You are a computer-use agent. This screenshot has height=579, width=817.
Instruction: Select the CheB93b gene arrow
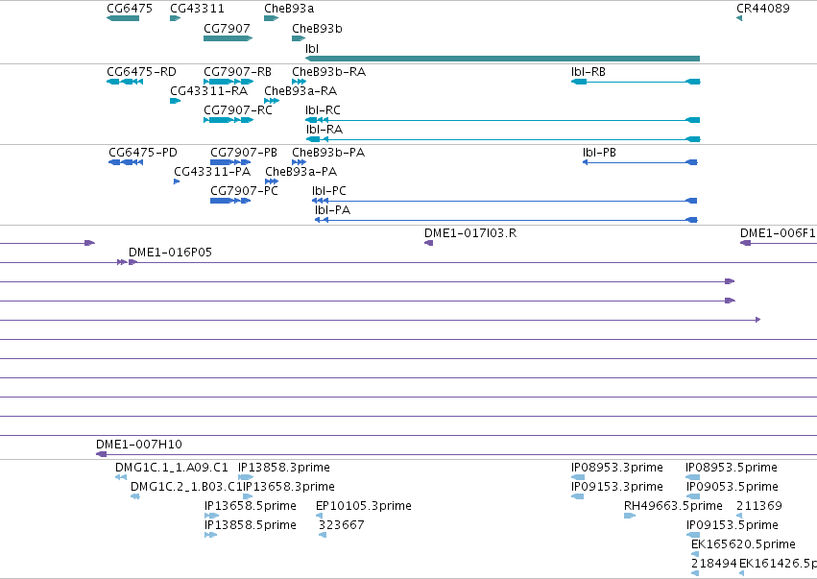[x=299, y=38]
